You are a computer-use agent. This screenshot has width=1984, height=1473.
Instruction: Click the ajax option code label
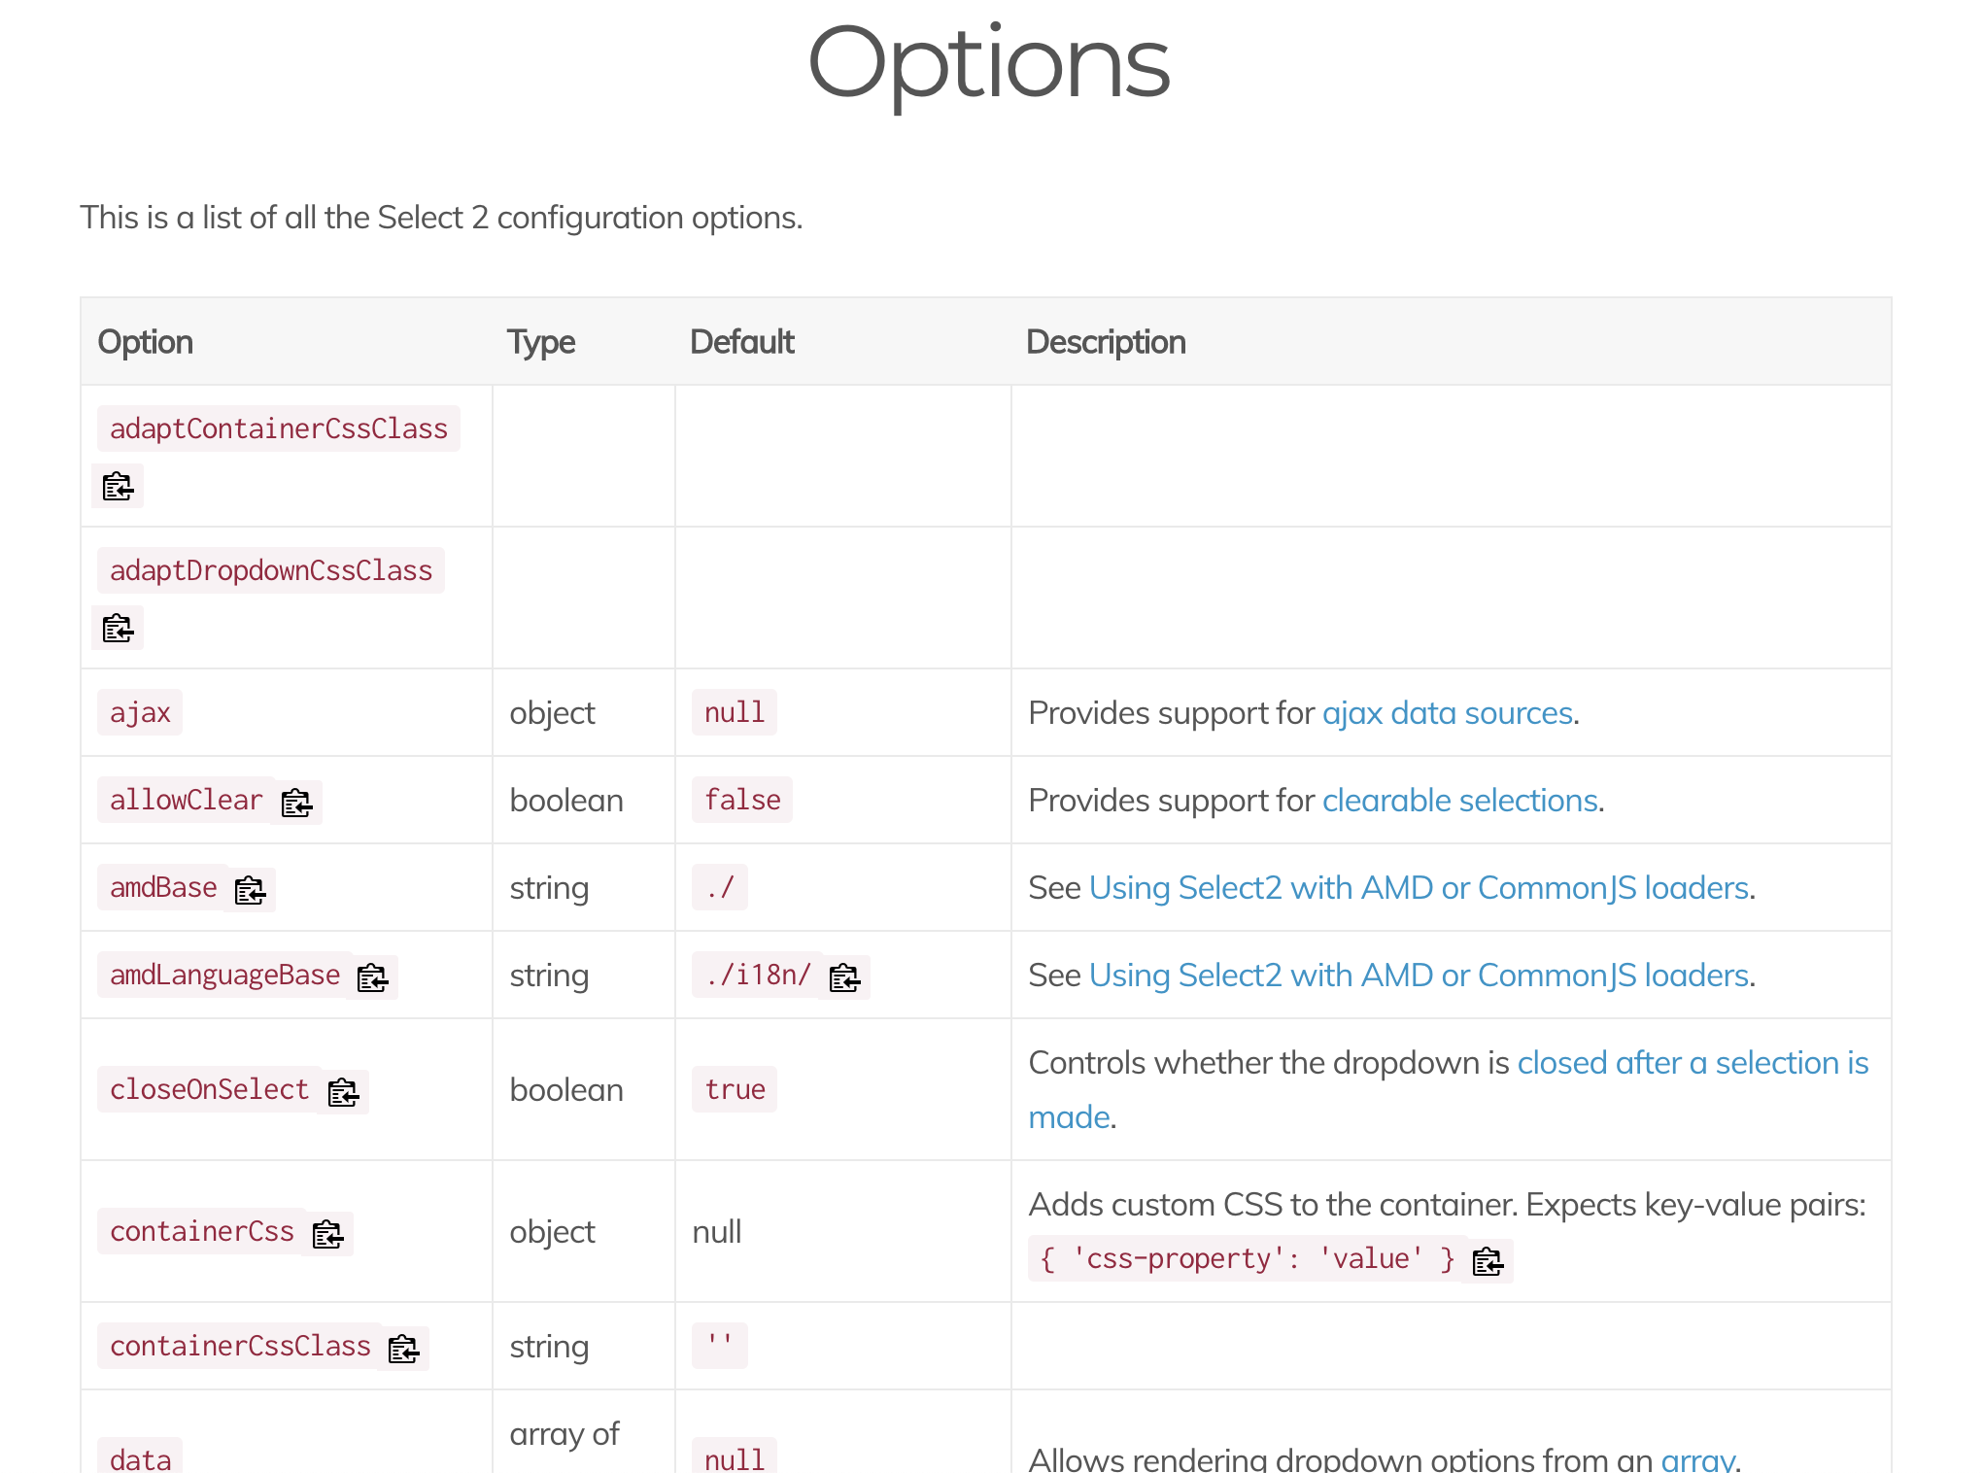coord(140,713)
